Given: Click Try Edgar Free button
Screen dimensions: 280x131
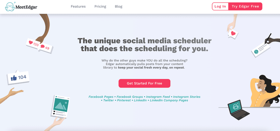Looking at the screenshot, I should 245,6.
